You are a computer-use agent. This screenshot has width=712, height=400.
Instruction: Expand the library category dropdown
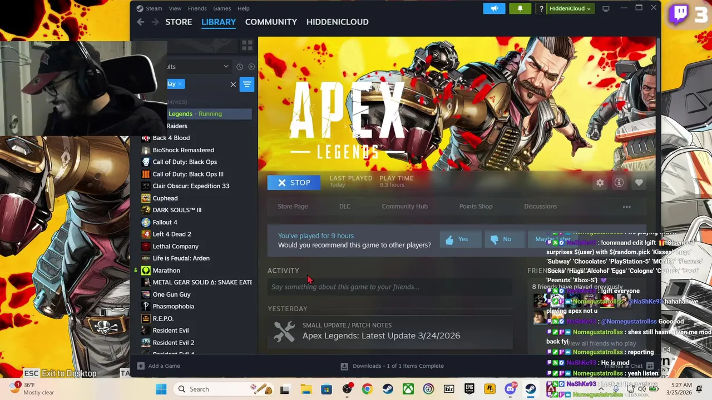[x=226, y=67]
